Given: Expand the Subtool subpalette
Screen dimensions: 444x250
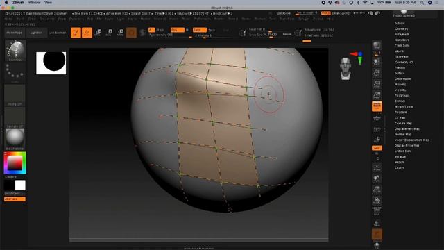Looking at the screenshot, I should pyautogui.click(x=400, y=23).
